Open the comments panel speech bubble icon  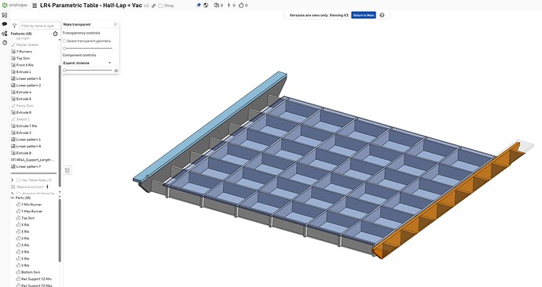pos(5,24)
